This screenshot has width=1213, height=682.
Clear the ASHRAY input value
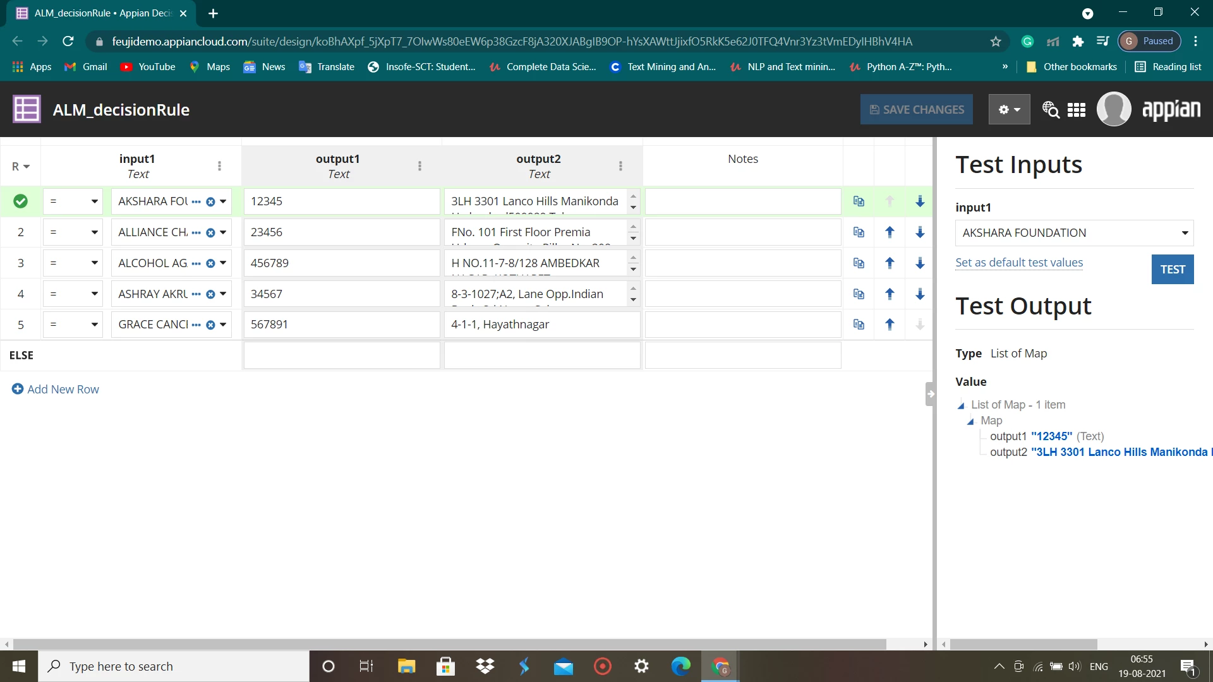(210, 294)
